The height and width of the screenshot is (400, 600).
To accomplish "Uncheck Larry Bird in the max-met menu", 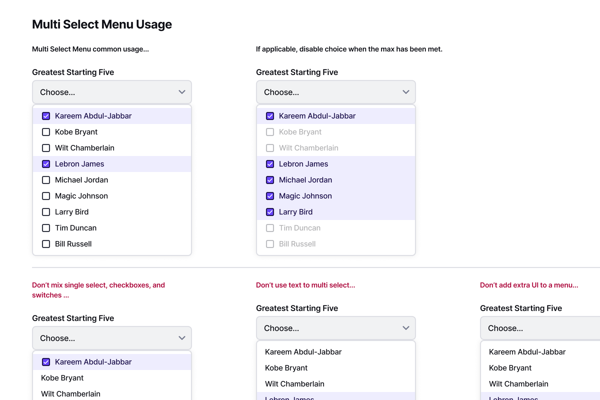I will coord(336,212).
